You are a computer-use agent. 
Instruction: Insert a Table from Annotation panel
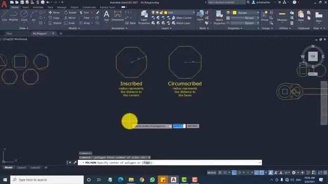click(x=130, y=23)
